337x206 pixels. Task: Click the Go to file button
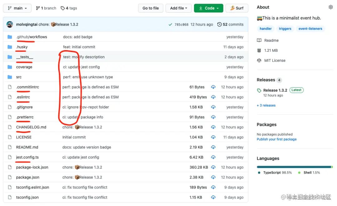(x=151, y=8)
